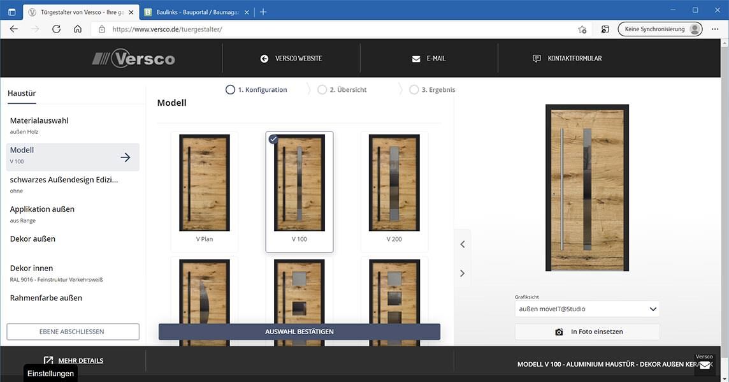Viewport: 729px width, 382px height.
Task: Go back with the browser back arrow
Action: pos(14,29)
